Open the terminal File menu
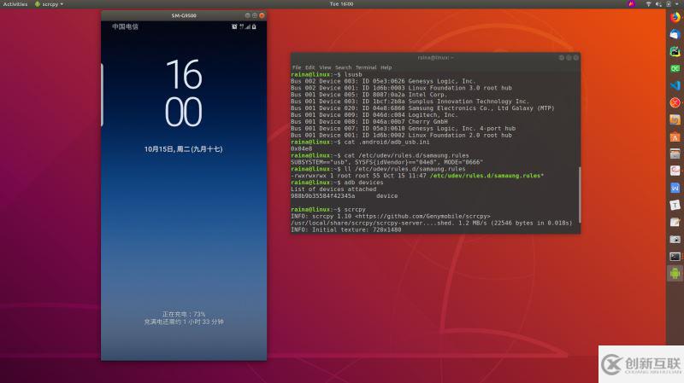The height and width of the screenshot is (383, 684). click(297, 67)
